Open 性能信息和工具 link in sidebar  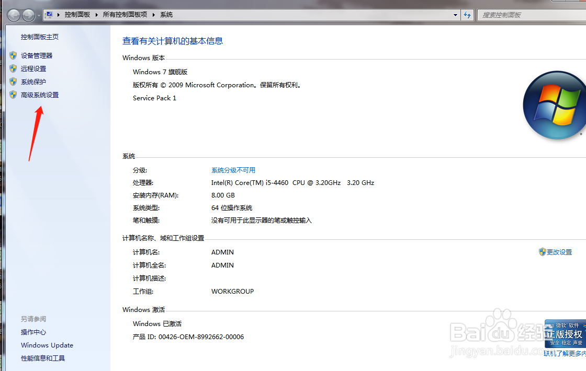pos(43,358)
